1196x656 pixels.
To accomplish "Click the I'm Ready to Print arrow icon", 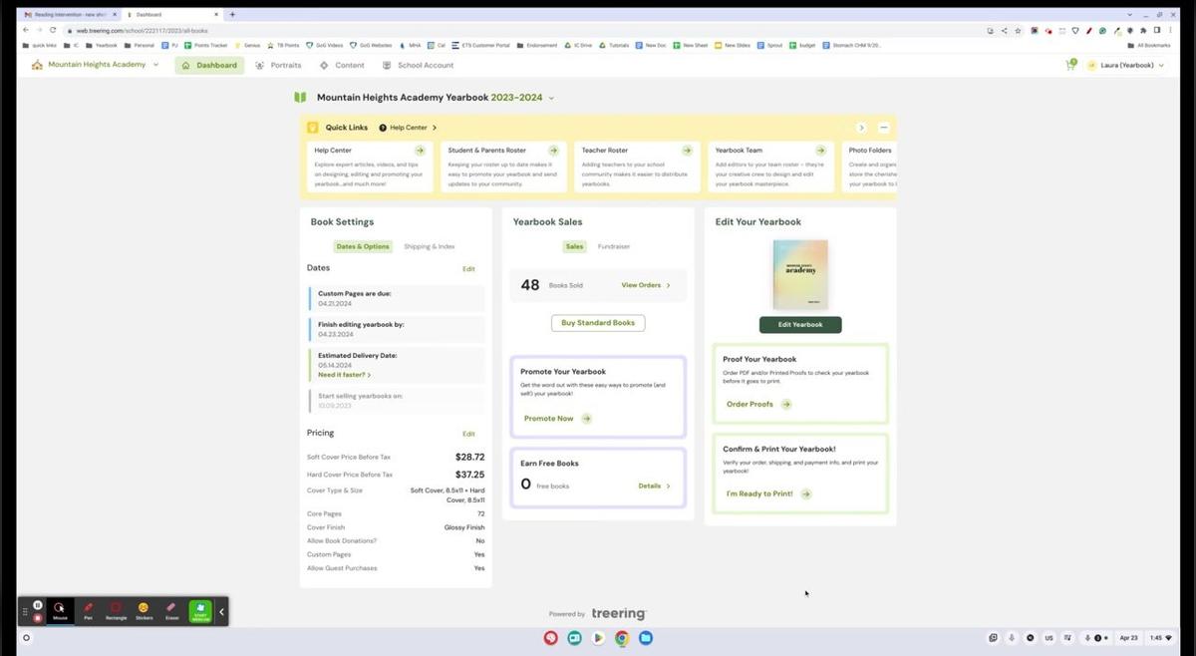I will 806,493.
